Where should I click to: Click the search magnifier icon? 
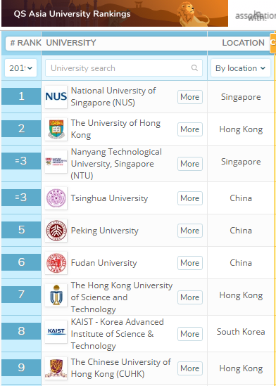pos(194,67)
